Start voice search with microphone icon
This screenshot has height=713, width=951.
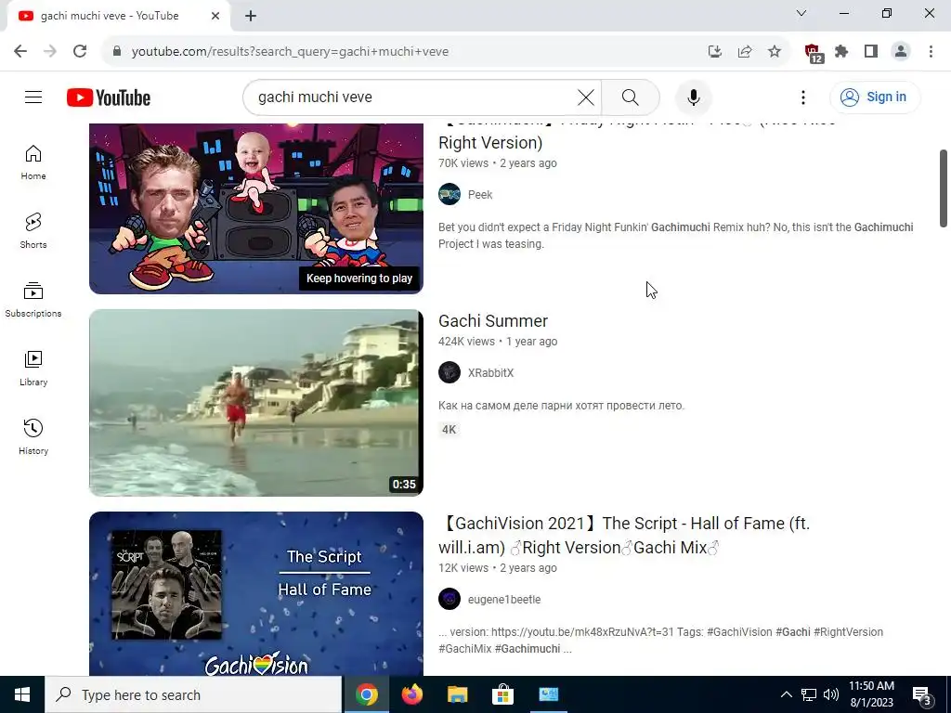coord(693,97)
